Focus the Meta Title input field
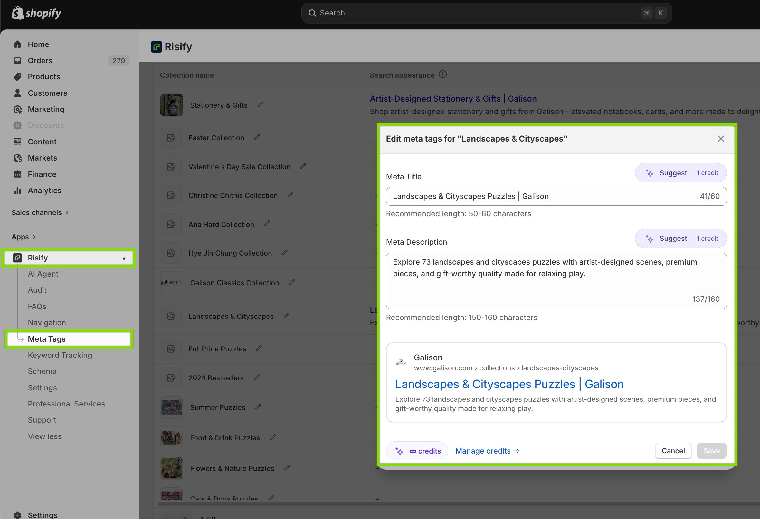 tap(556, 196)
